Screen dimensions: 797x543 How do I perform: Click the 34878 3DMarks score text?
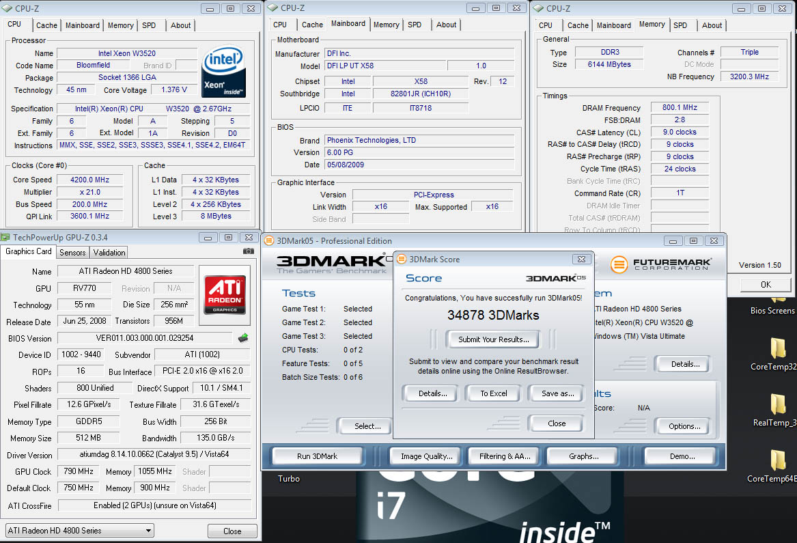pyautogui.click(x=493, y=316)
